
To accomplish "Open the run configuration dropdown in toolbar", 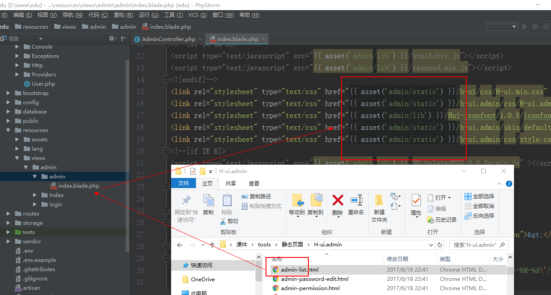I will 502,27.
